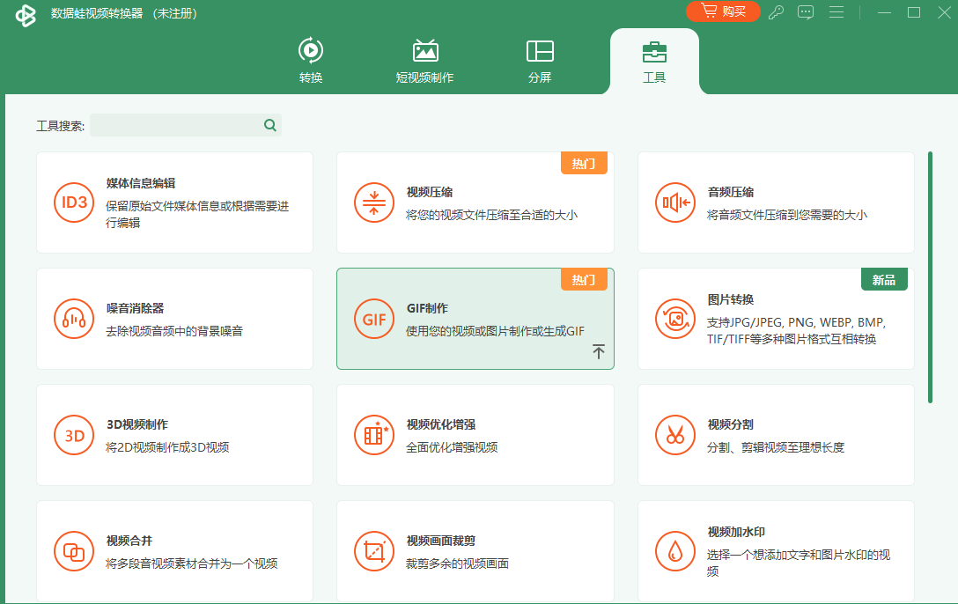Click the tool search input field

click(x=176, y=125)
